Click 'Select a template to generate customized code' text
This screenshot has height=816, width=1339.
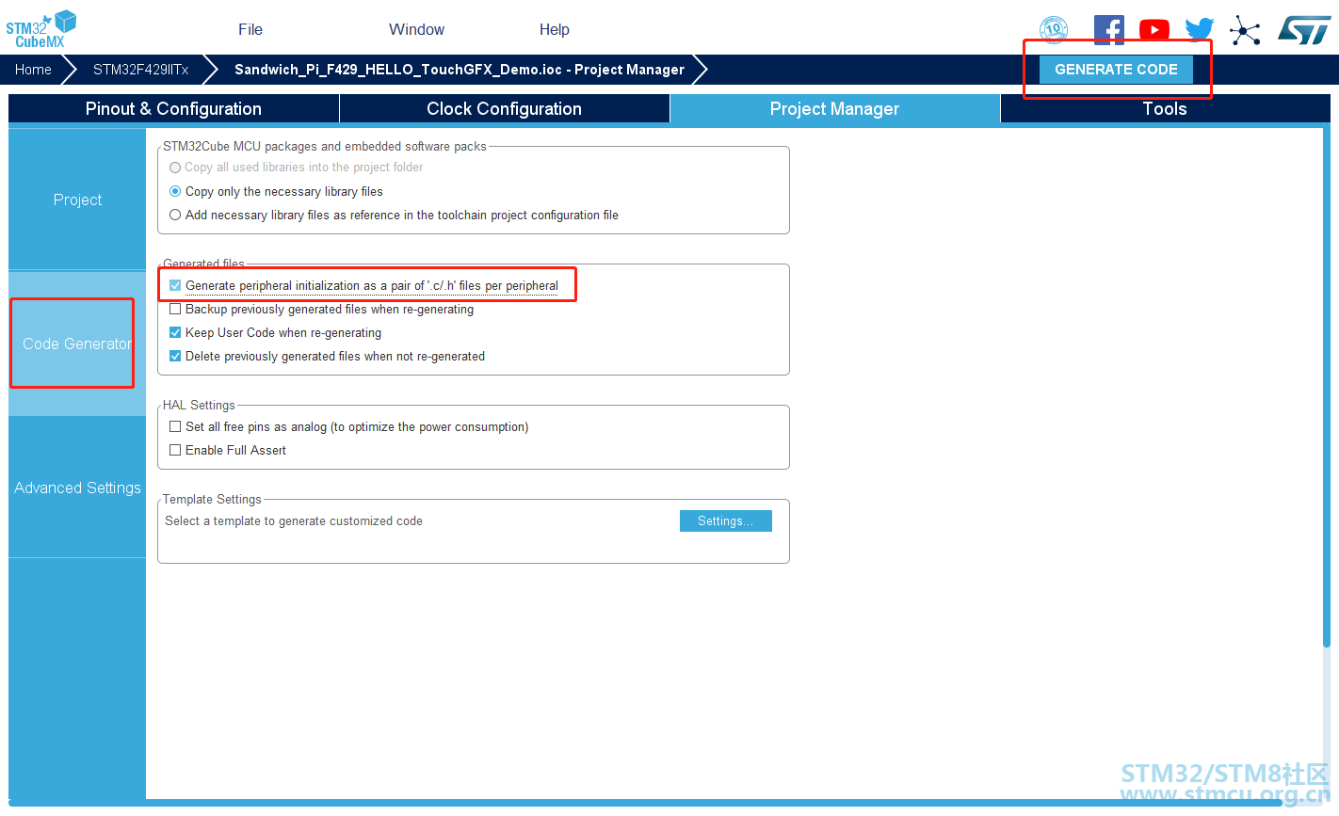click(x=294, y=520)
